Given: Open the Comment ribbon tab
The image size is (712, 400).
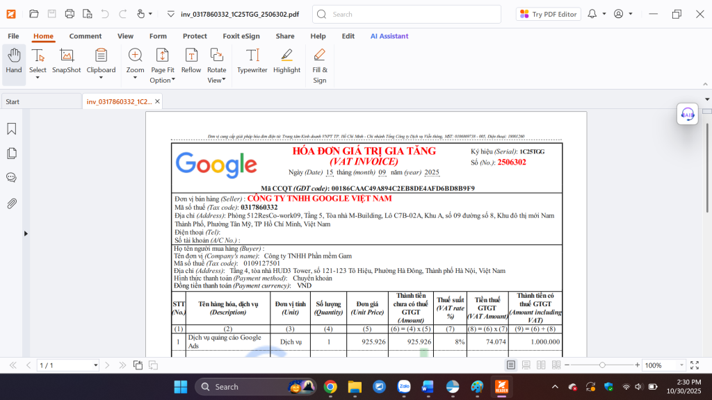Looking at the screenshot, I should coord(86,36).
